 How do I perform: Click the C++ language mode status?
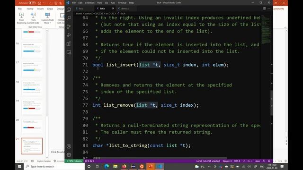250,161
